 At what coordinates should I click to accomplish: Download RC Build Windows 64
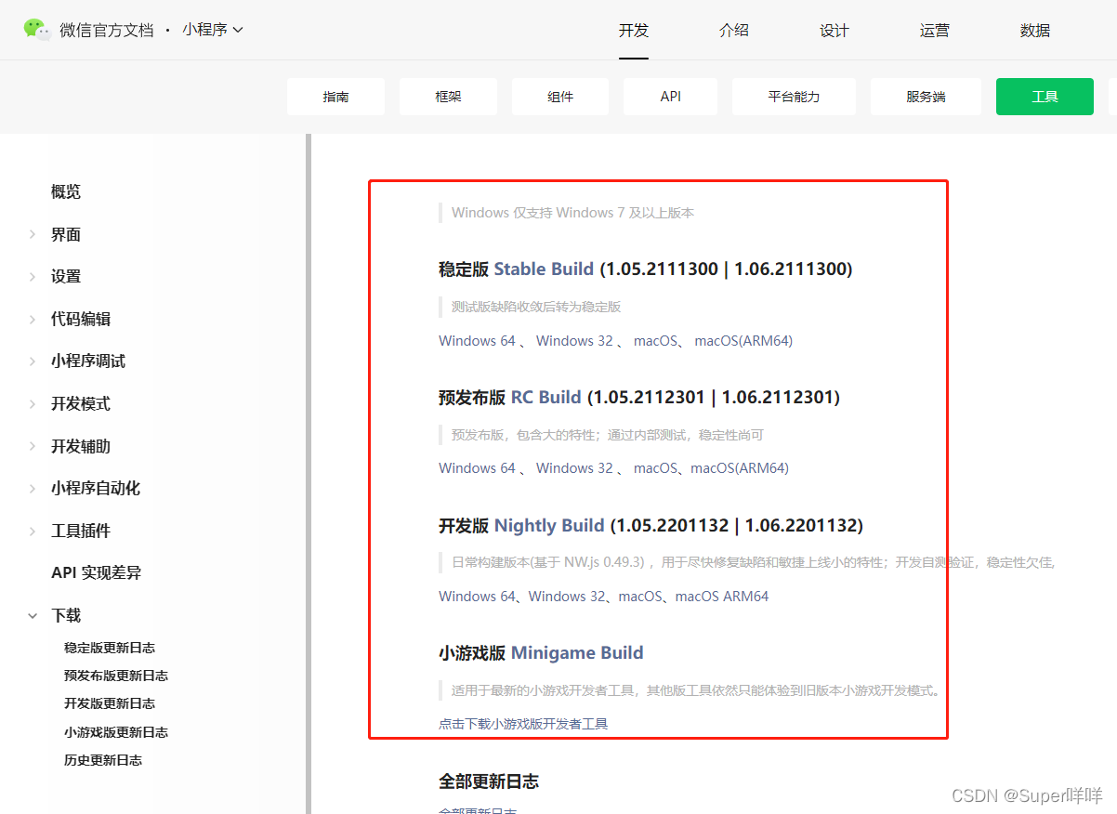point(477,468)
